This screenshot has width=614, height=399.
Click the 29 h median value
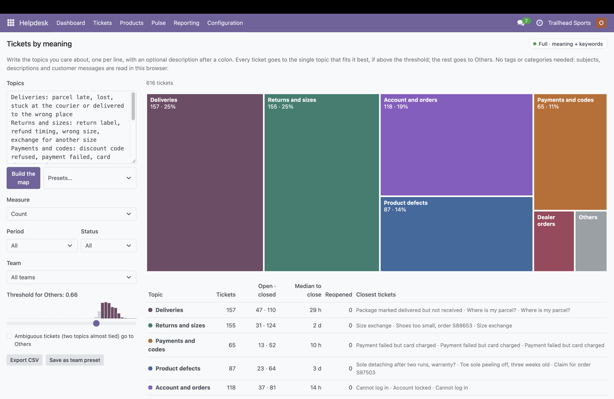point(315,310)
